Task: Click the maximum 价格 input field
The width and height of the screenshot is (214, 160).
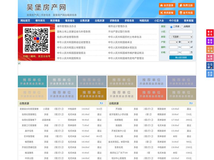Action: coord(185,52)
